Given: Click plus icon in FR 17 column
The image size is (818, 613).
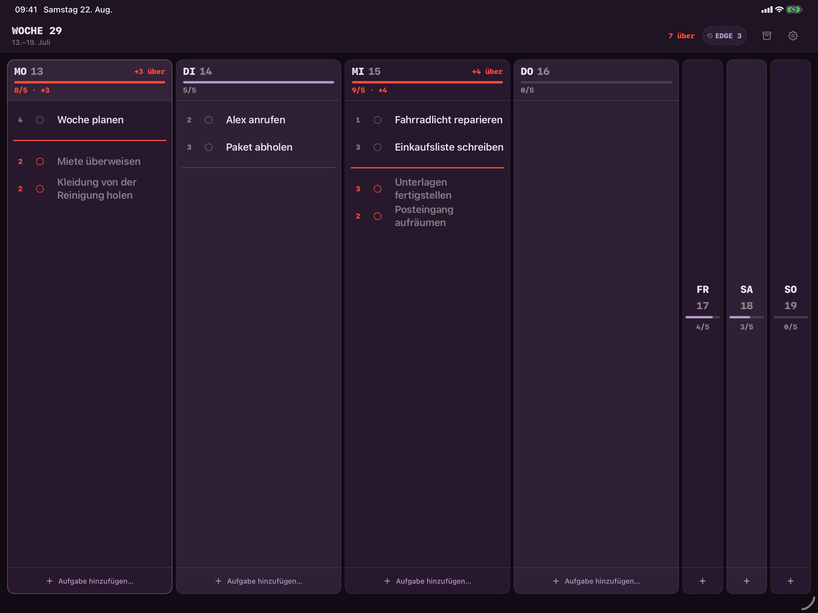Looking at the screenshot, I should 703,581.
